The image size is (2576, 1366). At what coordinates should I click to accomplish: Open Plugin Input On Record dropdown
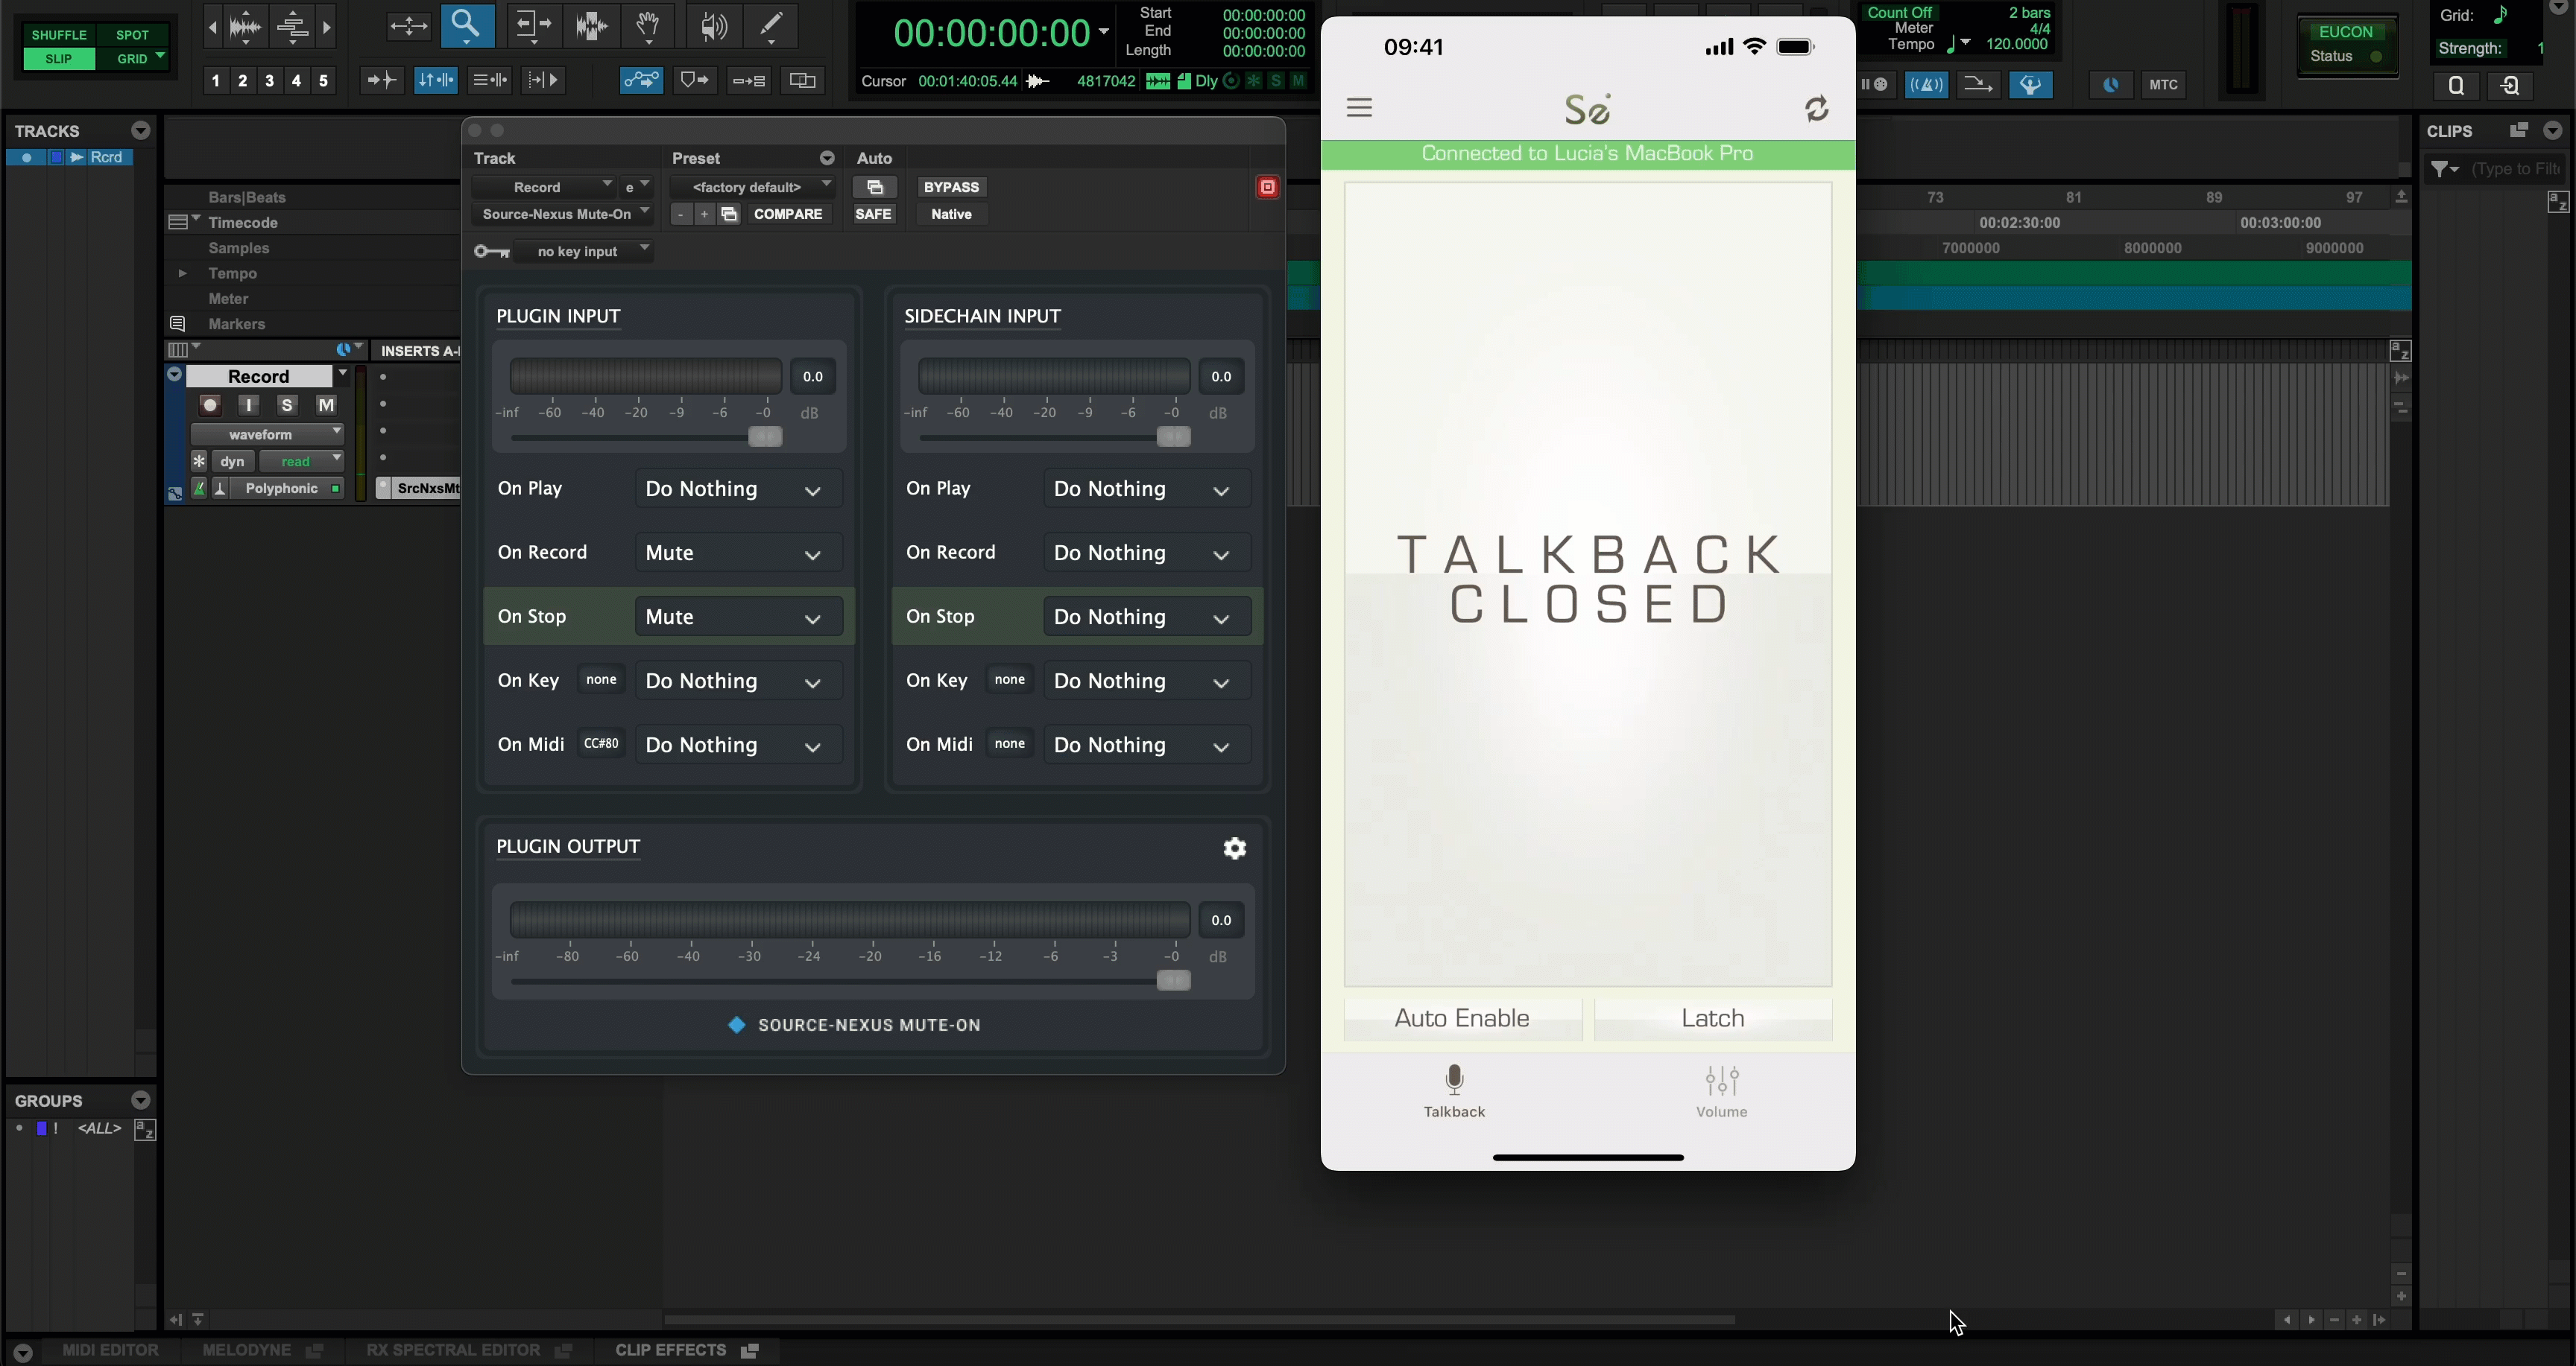click(738, 553)
